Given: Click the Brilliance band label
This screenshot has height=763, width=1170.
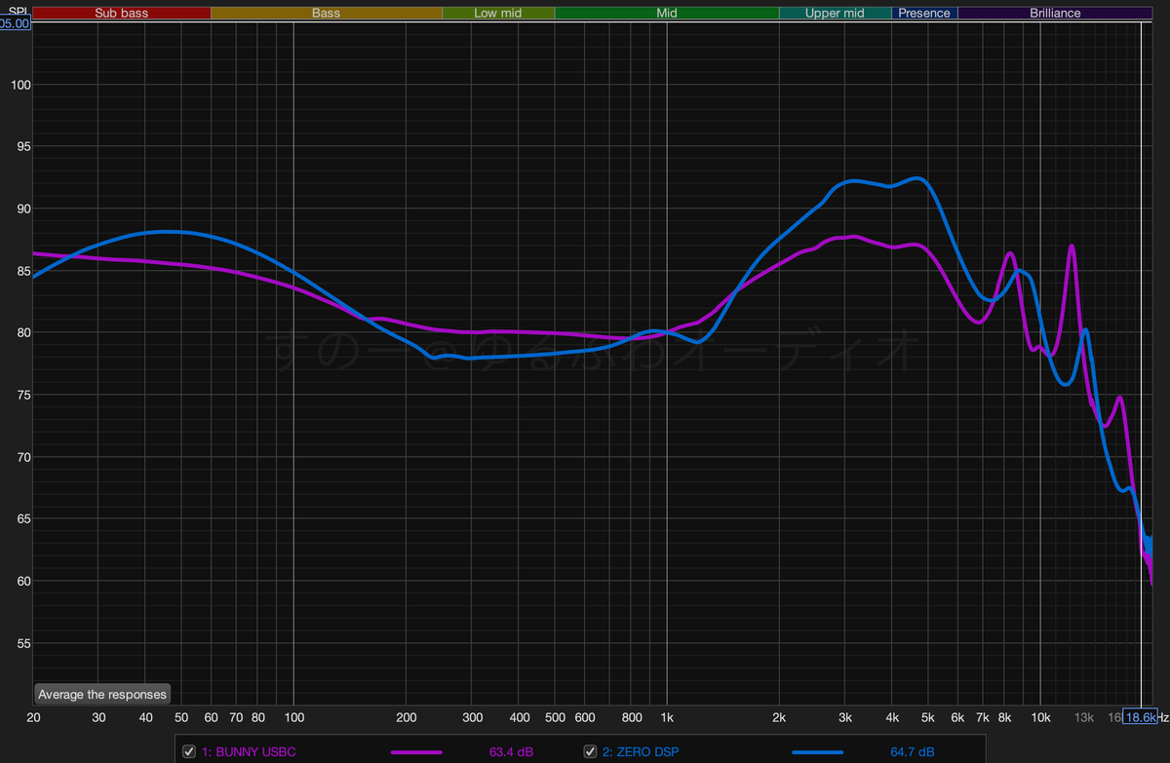Looking at the screenshot, I should point(1056,14).
